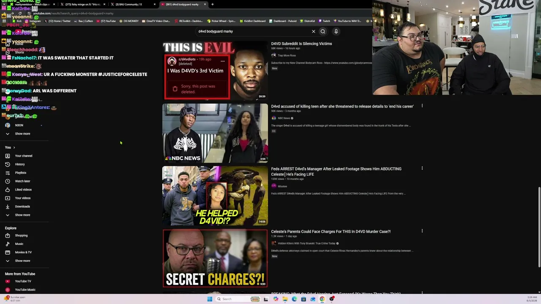Image resolution: width=541 pixels, height=304 pixels.
Task: Close the d4vd bodyguard marky YouTube tab
Action: coord(205,4)
